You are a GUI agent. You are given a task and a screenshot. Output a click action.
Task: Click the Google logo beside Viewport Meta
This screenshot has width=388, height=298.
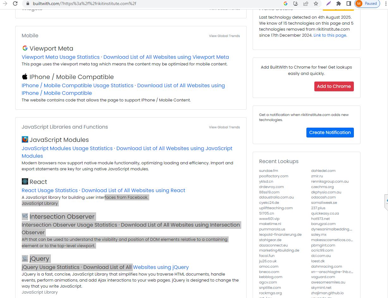(x=25, y=48)
